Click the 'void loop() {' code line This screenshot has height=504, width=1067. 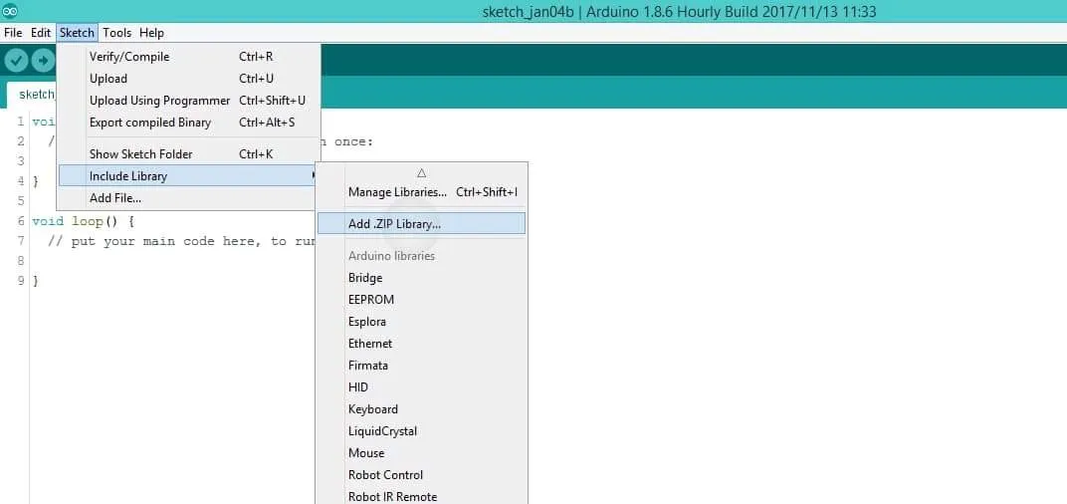point(84,221)
